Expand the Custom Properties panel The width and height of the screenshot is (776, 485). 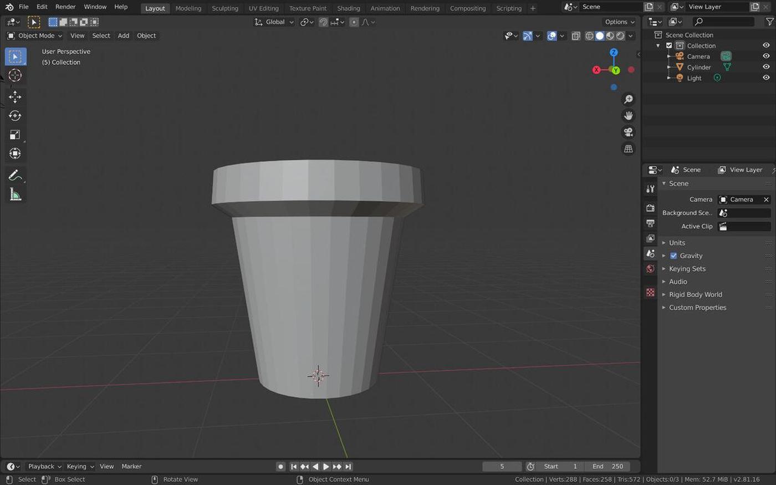point(697,308)
